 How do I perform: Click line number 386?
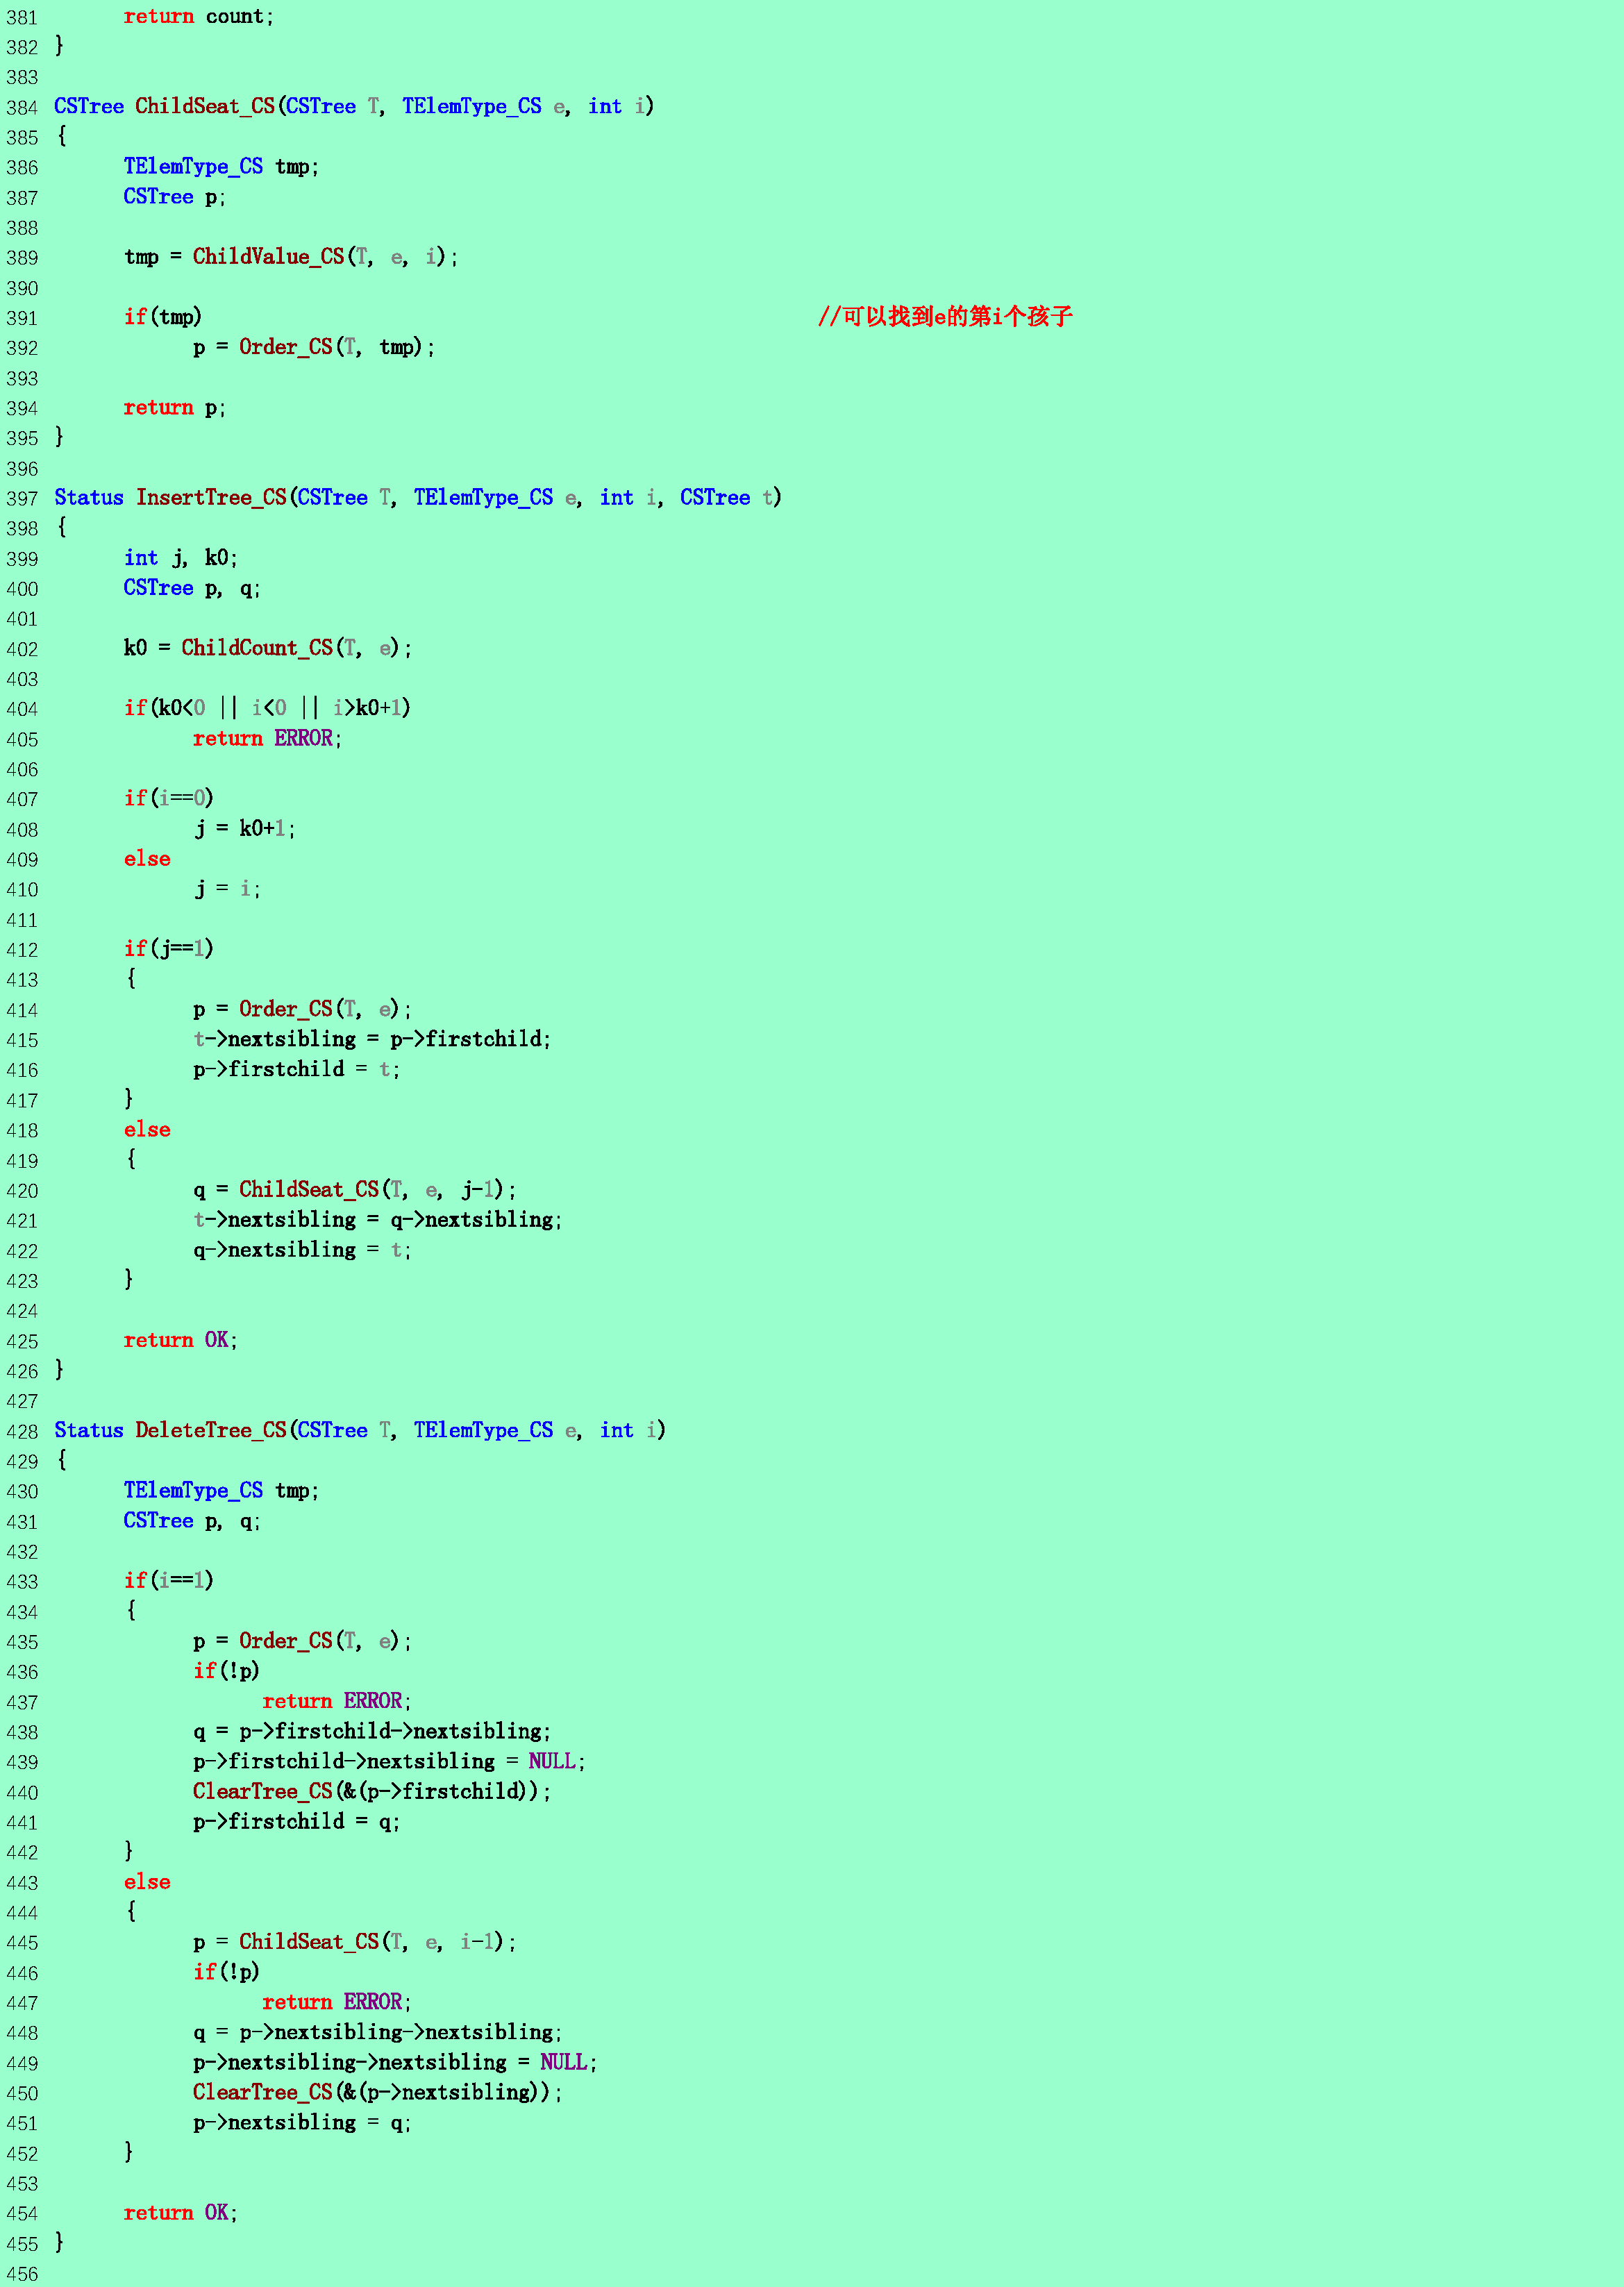22,168
